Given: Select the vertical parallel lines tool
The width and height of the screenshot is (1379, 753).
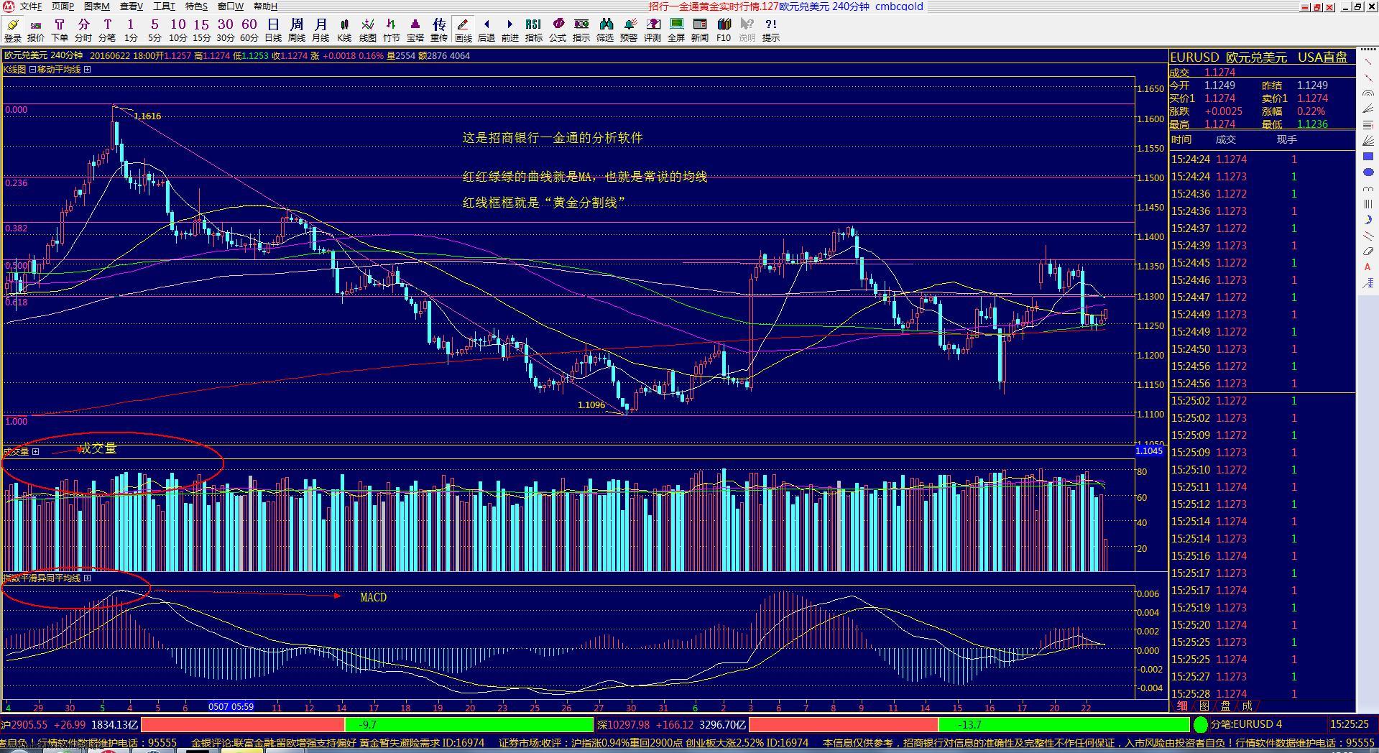Looking at the screenshot, I should pos(1368,204).
